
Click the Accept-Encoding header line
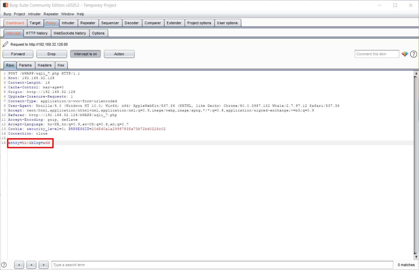pyautogui.click(x=43, y=120)
